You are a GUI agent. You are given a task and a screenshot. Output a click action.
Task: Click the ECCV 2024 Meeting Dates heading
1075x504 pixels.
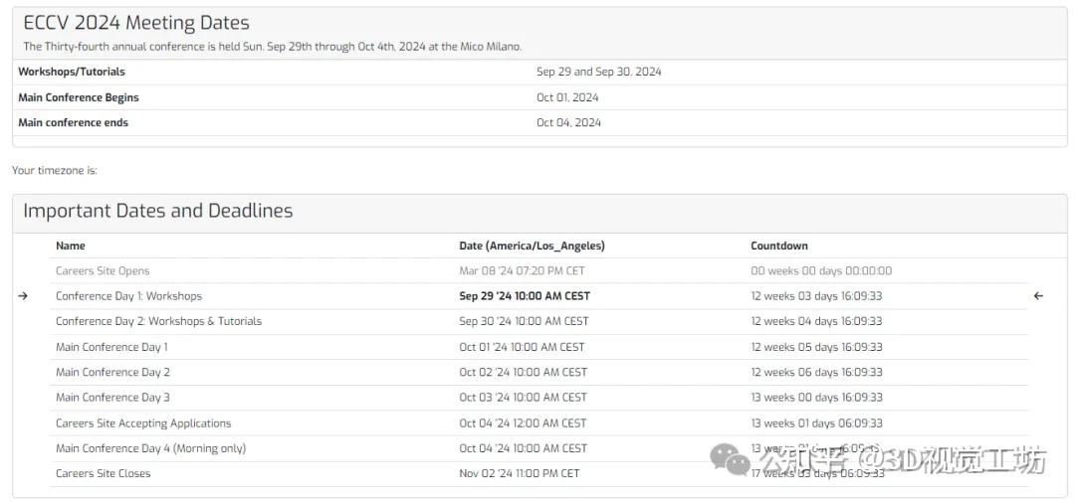pos(136,23)
